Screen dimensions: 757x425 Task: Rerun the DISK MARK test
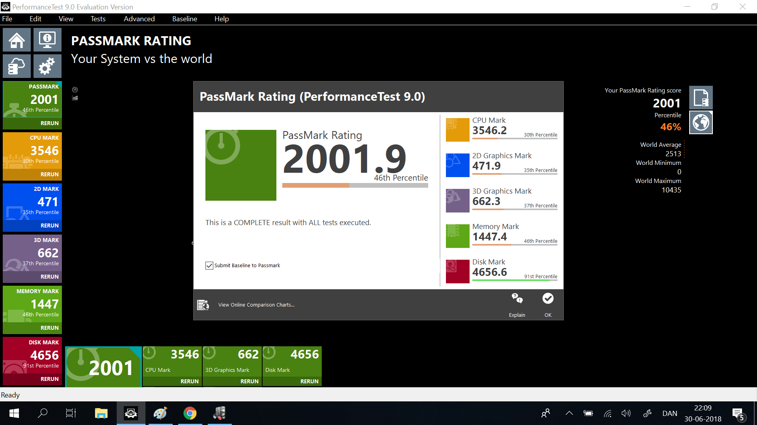click(50, 379)
